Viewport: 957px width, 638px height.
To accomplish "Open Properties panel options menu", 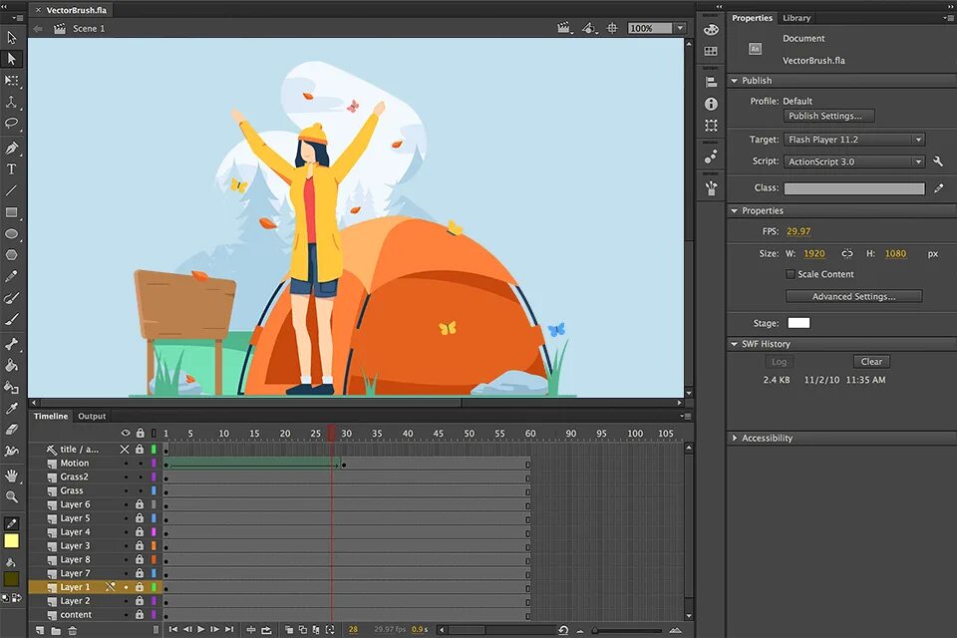I will coord(947,18).
